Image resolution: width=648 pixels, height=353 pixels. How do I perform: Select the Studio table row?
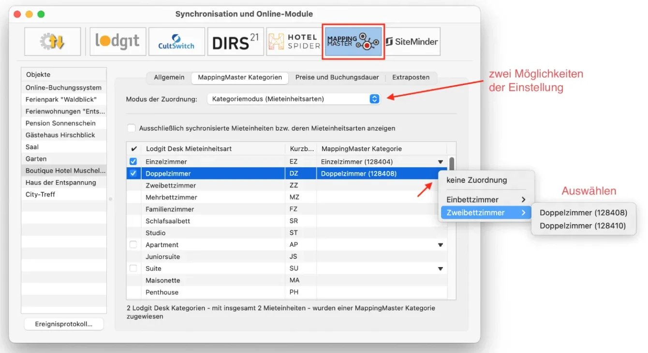[x=287, y=233]
